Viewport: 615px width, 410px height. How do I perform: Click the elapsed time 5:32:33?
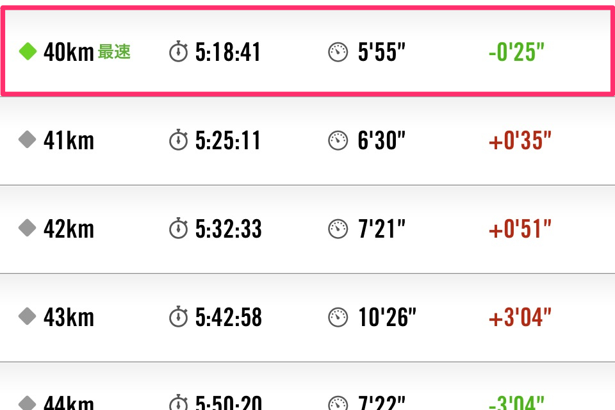pos(228,229)
